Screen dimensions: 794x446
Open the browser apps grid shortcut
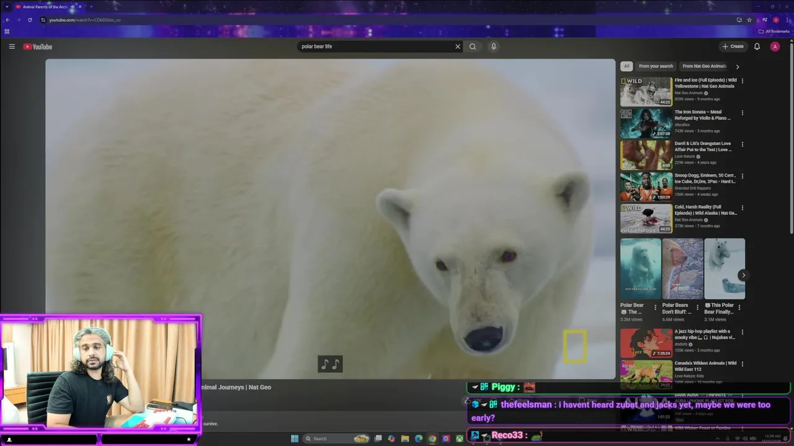pos(7,31)
